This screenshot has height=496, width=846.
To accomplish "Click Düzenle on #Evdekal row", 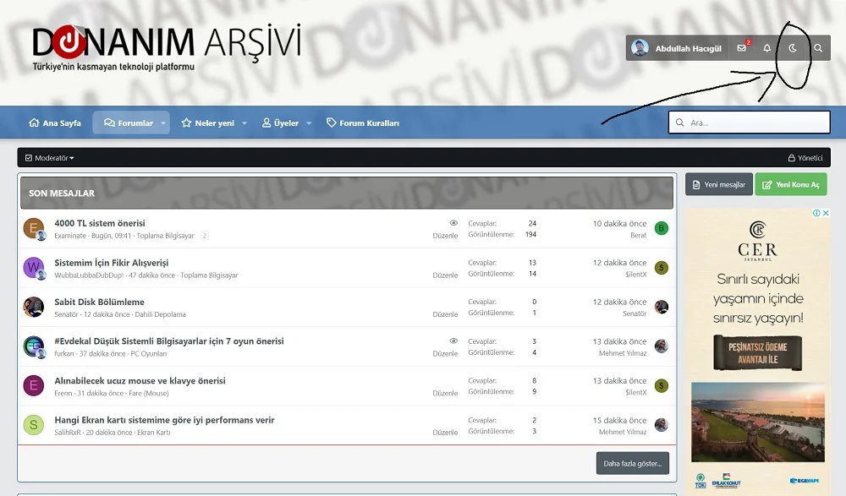I will [445, 354].
